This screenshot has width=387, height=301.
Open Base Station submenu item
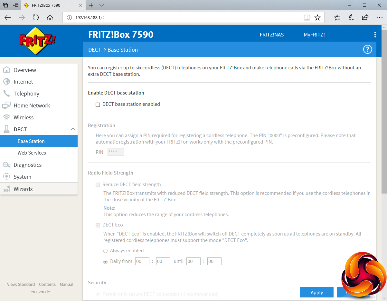[x=39, y=141]
